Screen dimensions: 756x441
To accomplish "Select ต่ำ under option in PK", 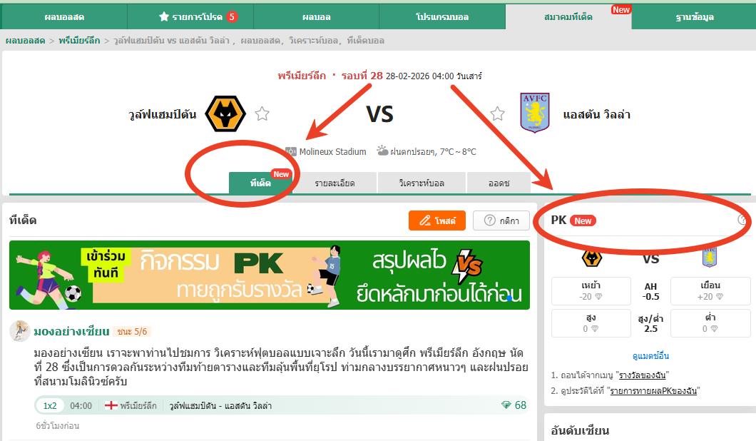I will click(x=710, y=323).
